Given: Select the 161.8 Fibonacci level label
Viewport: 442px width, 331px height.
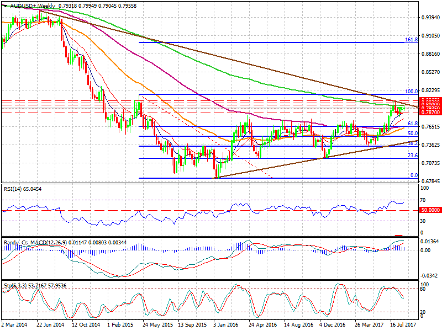Looking at the screenshot, I should click(411, 40).
